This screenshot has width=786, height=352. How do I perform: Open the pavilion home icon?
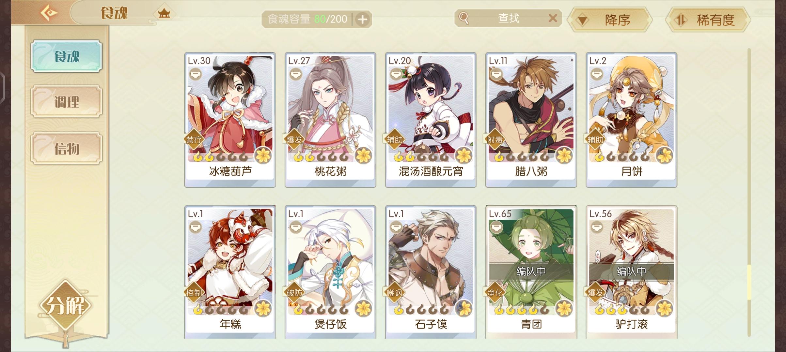(164, 14)
